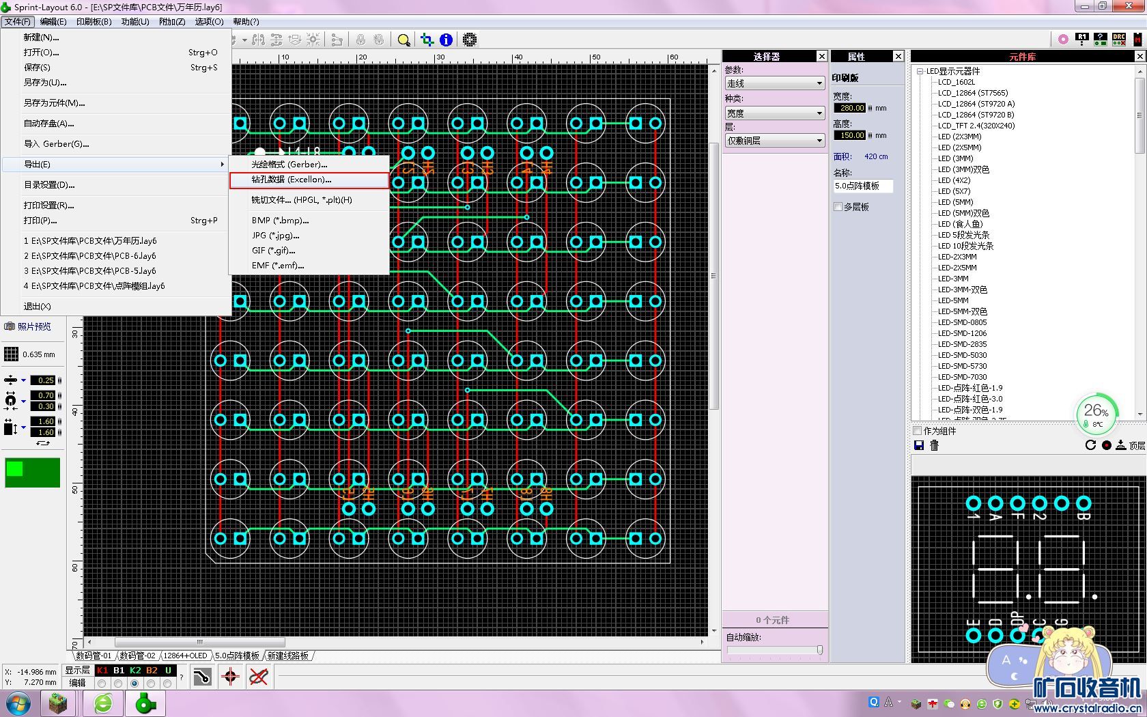The width and height of the screenshot is (1147, 717).
Task: Open the blue info icon
Action: click(446, 40)
